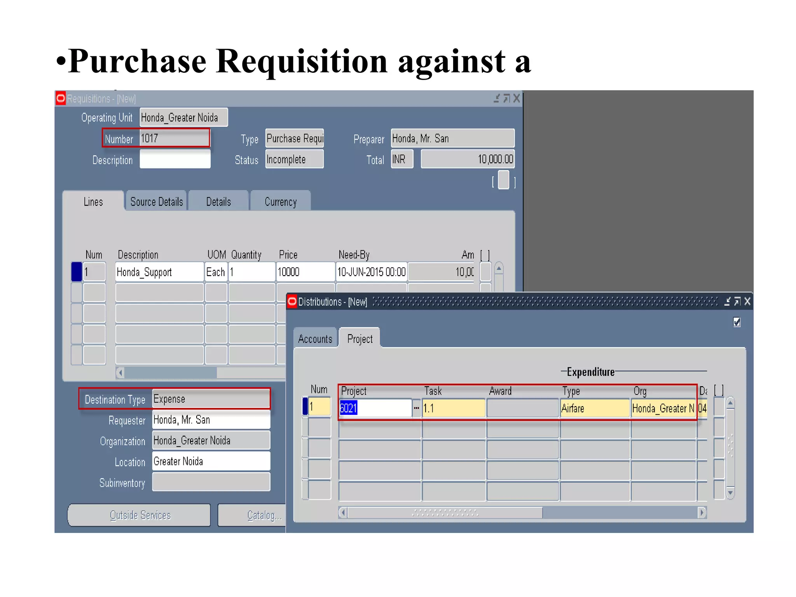Click the currency field showing INR
Screen dimensions: 796x597
coord(402,159)
